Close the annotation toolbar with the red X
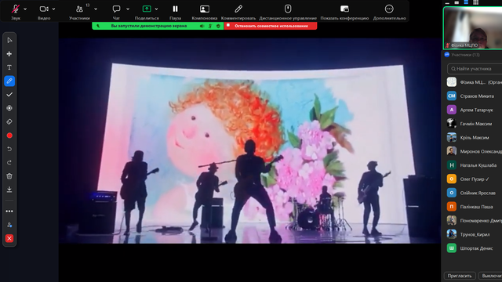The width and height of the screenshot is (502, 282). pyautogui.click(x=9, y=238)
